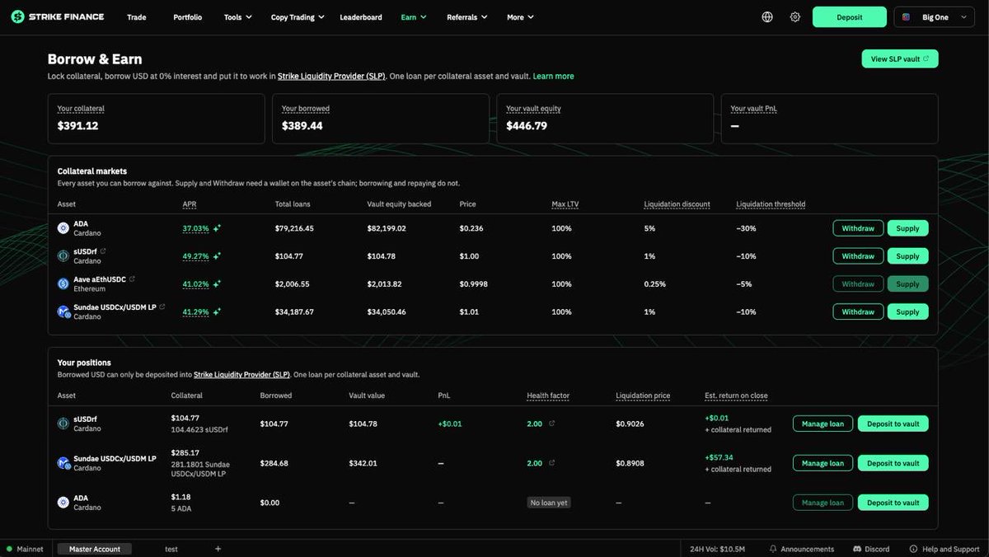
Task: Expand the Referrals menu
Action: [x=467, y=16]
